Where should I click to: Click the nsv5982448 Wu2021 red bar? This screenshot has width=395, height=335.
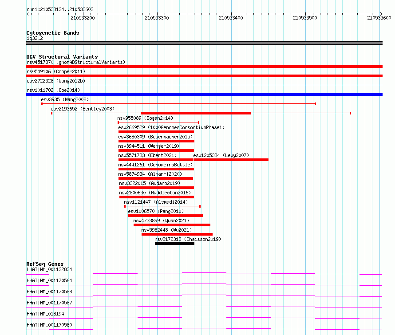(x=177, y=234)
